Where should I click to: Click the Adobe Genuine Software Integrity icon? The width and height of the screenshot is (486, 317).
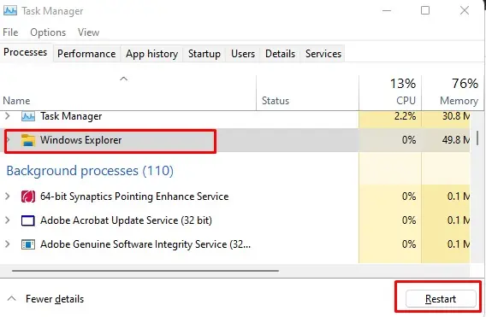click(x=28, y=244)
